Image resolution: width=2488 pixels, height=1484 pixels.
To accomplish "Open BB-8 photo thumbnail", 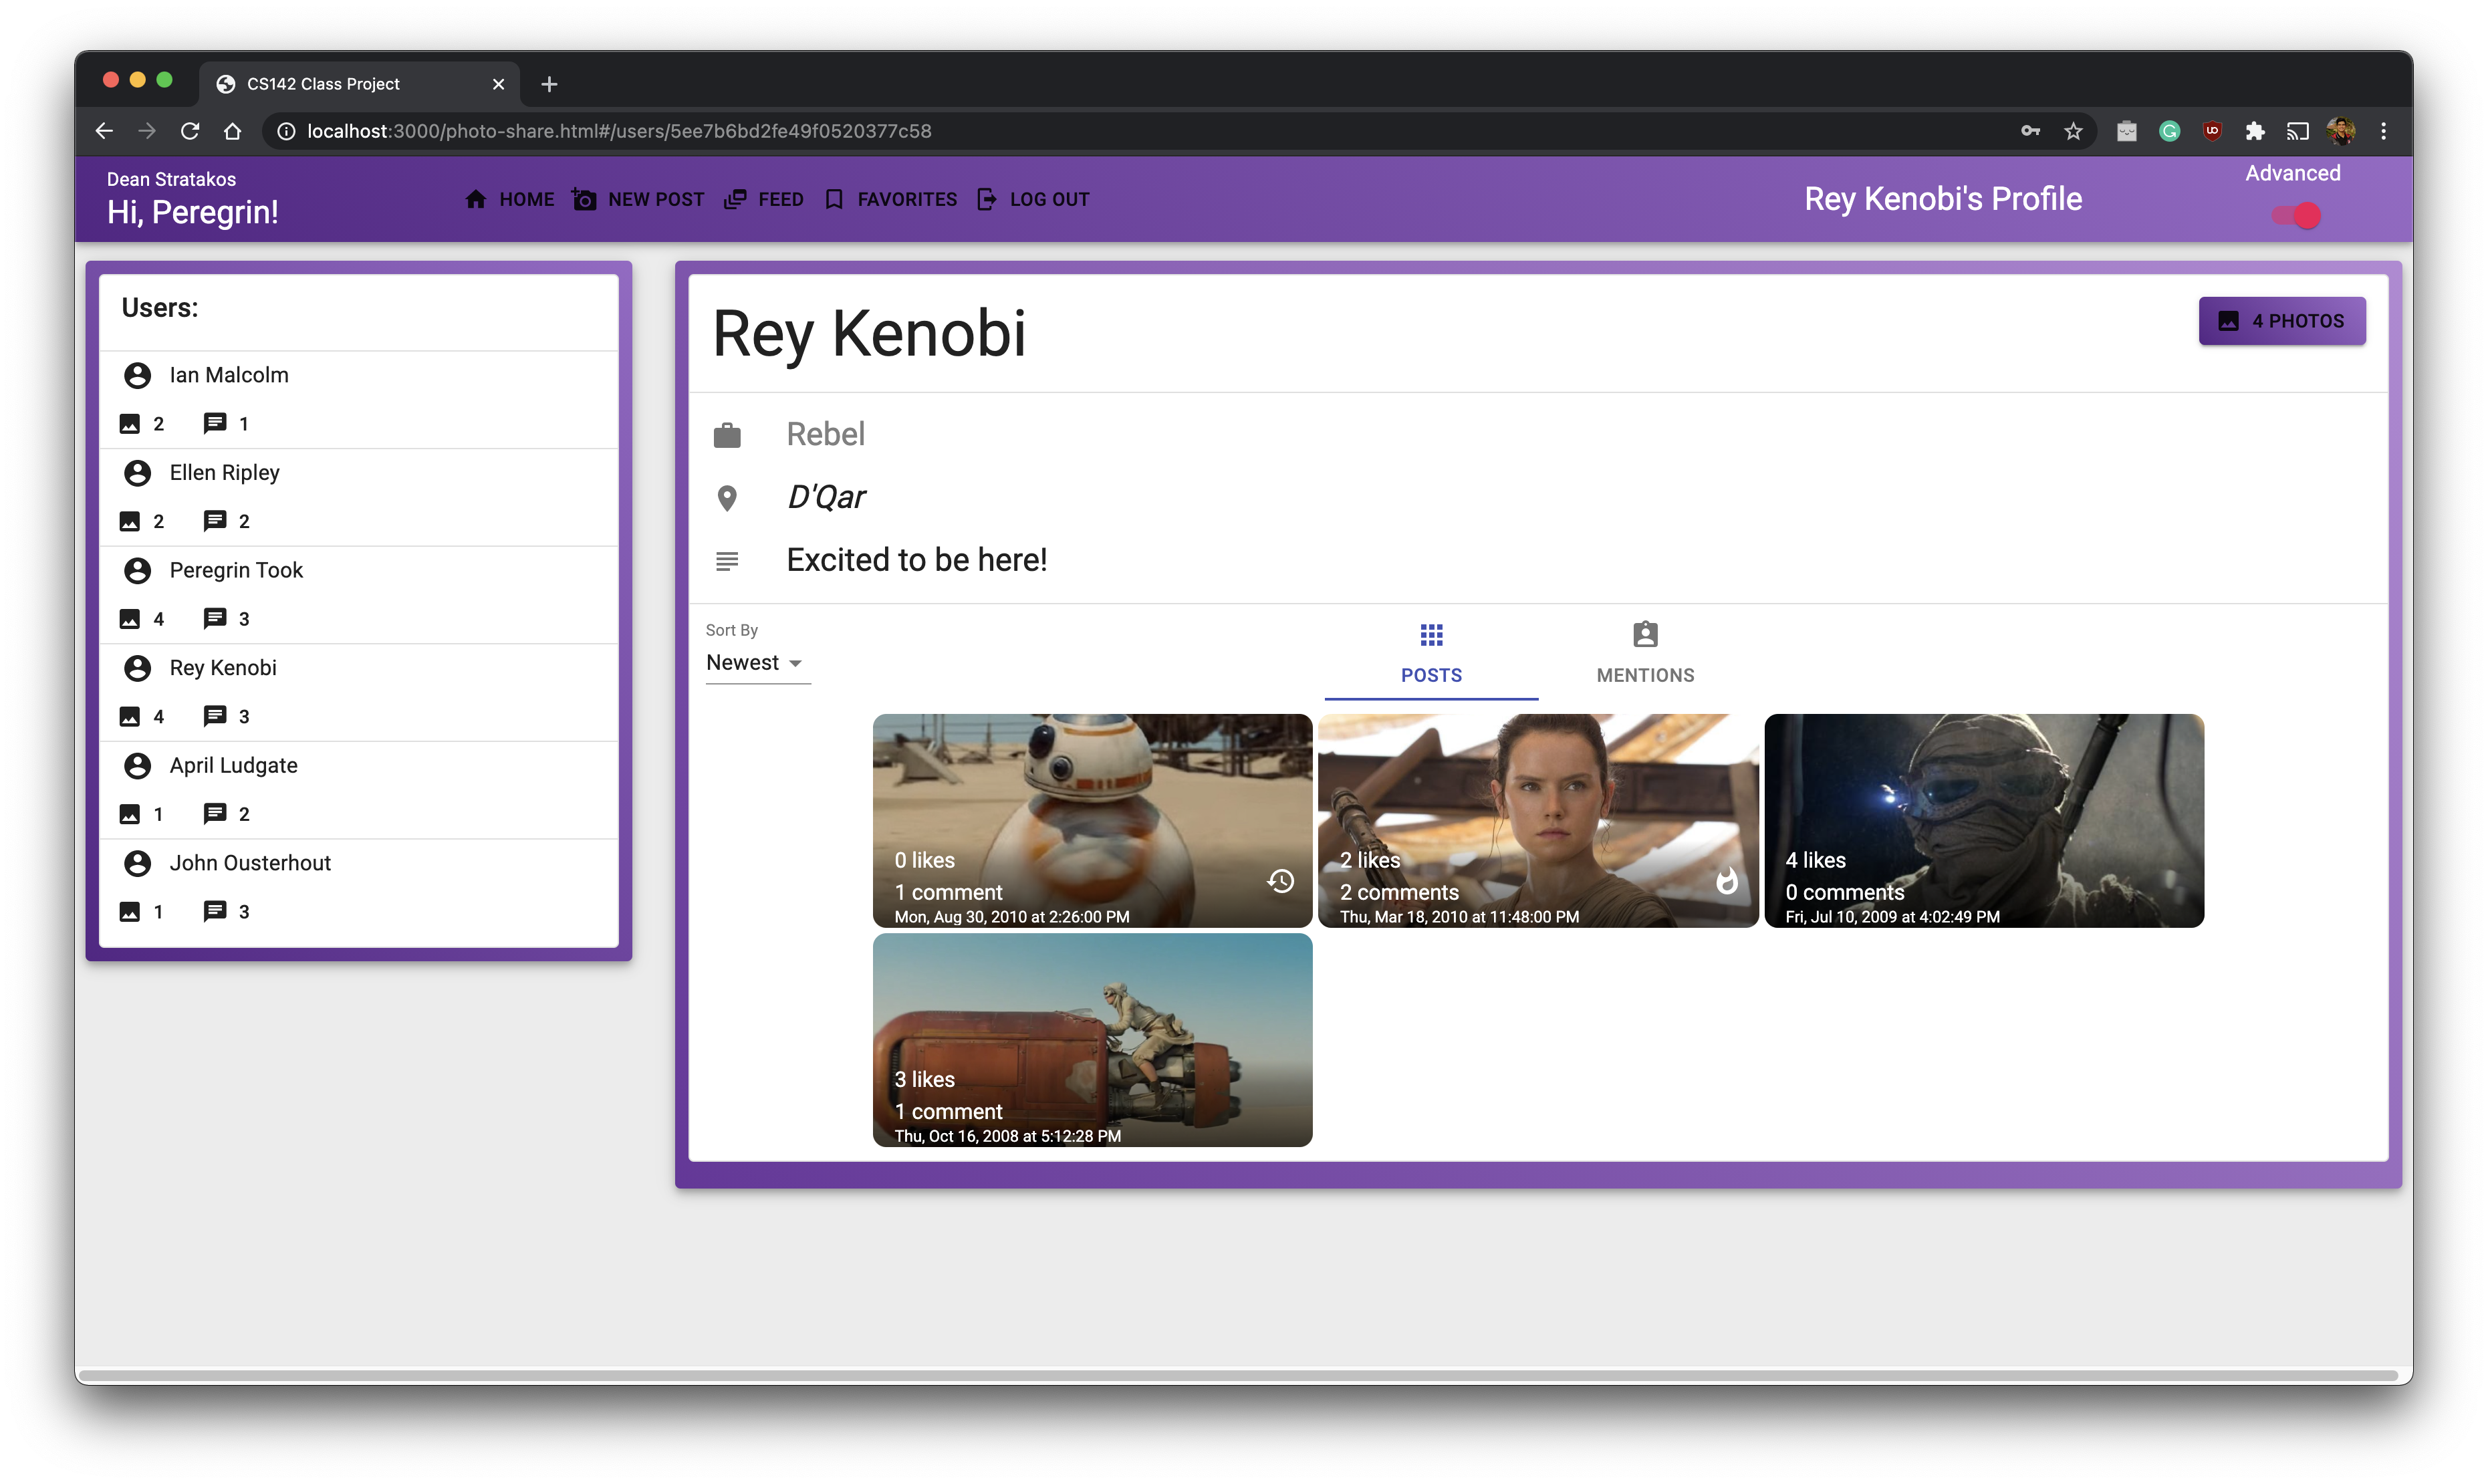I will [x=1093, y=820].
